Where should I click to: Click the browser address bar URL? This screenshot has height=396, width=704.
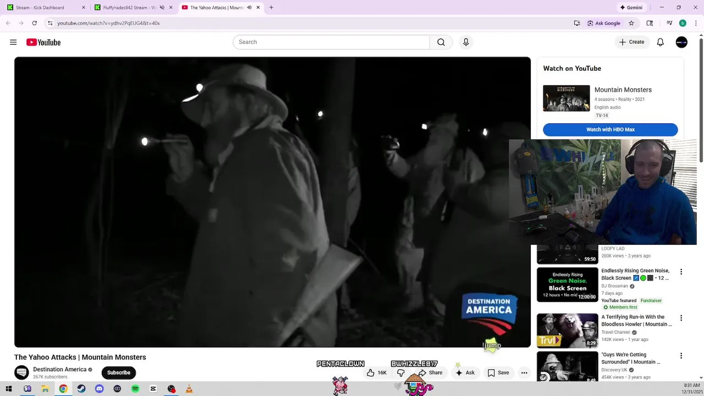[x=108, y=23]
